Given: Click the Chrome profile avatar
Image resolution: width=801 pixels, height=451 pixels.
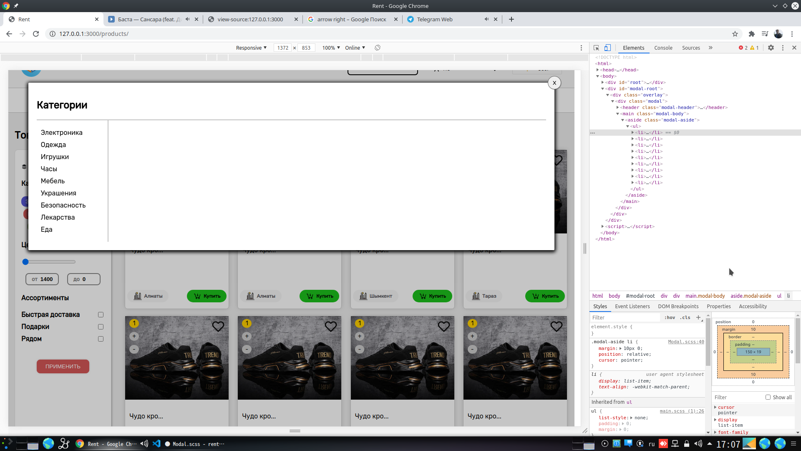Looking at the screenshot, I should click(778, 34).
